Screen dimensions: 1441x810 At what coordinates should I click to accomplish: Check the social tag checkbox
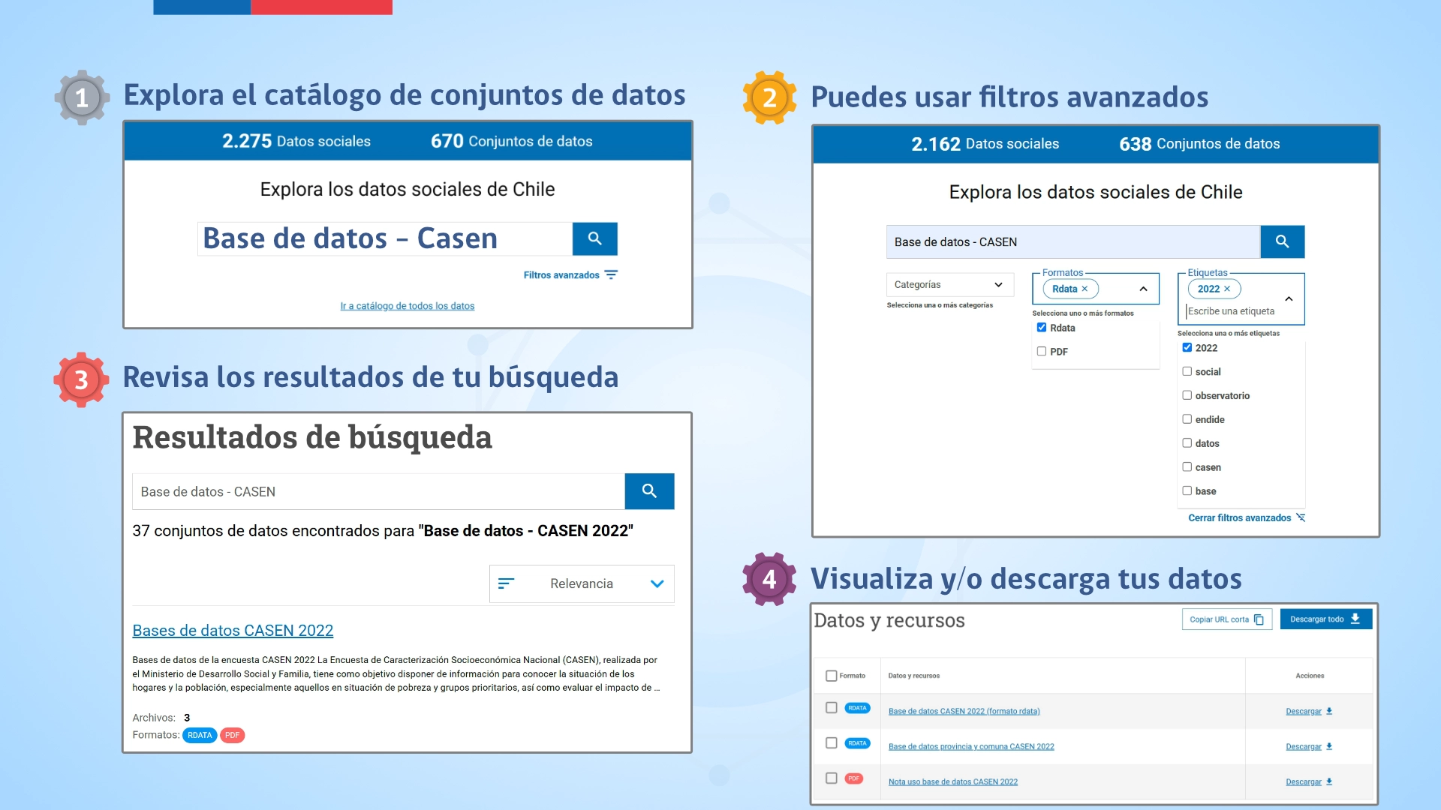1187,371
